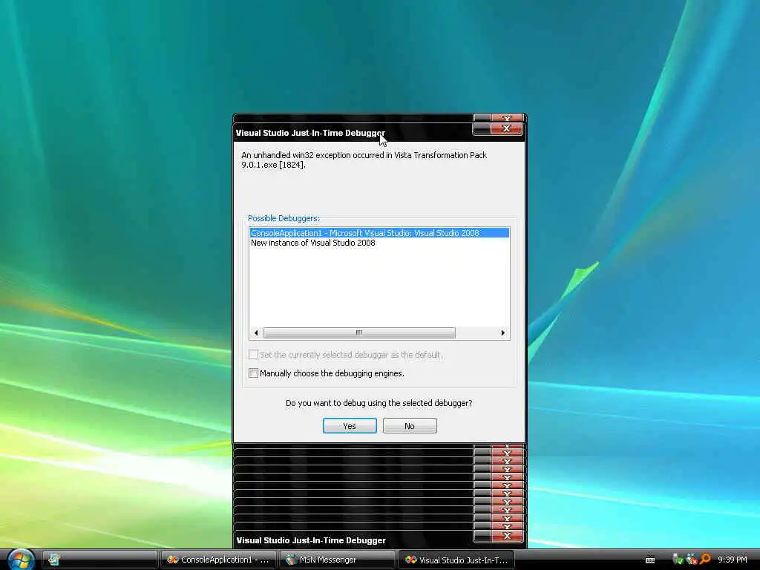760x570 pixels.
Task: Select ConsoleApplication1 - Microsoft Visual Studio debugger entry
Action: [379, 233]
